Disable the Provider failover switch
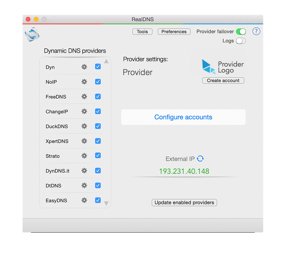Screen dimensions: 286x259 pos(241,32)
